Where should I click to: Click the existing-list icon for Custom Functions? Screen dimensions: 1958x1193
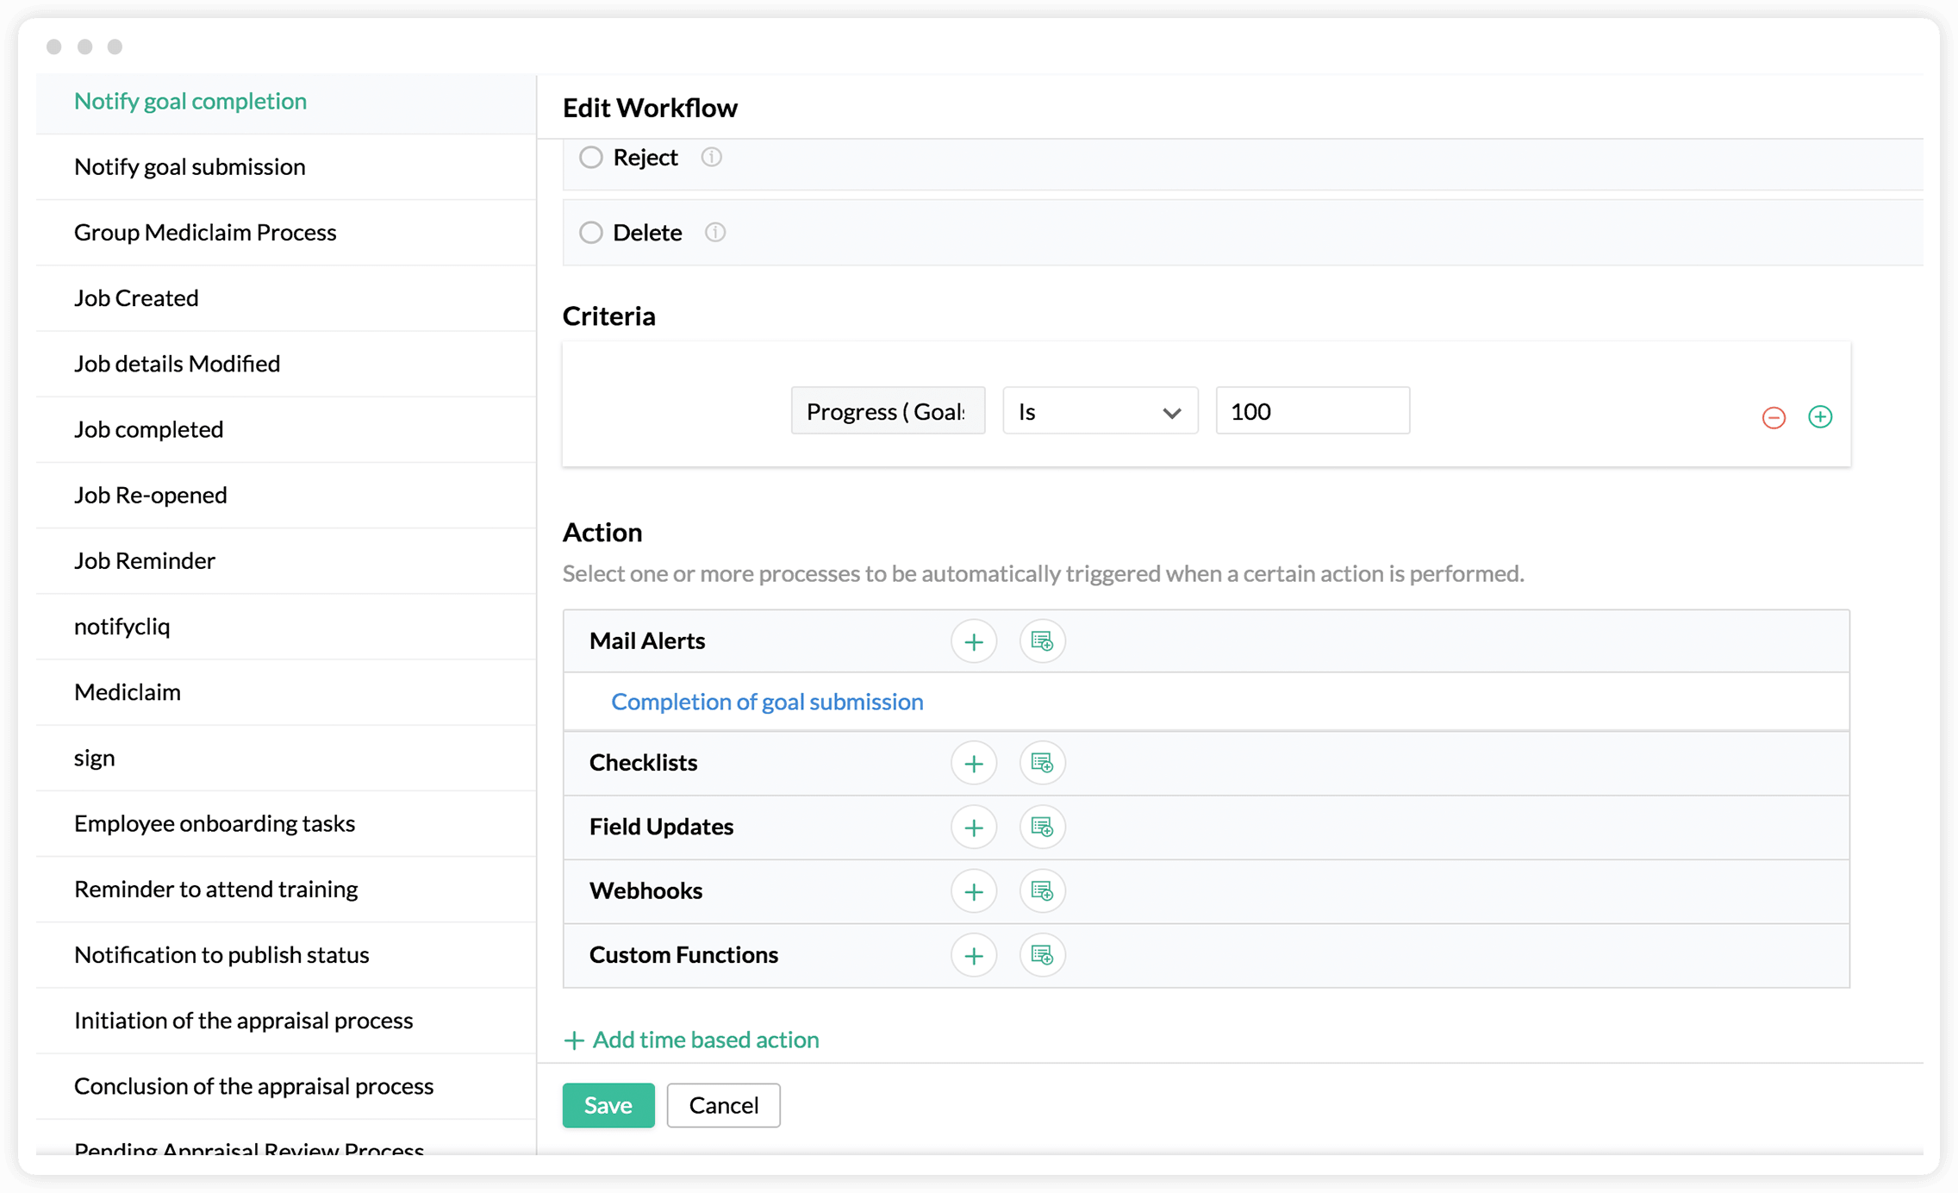point(1042,955)
